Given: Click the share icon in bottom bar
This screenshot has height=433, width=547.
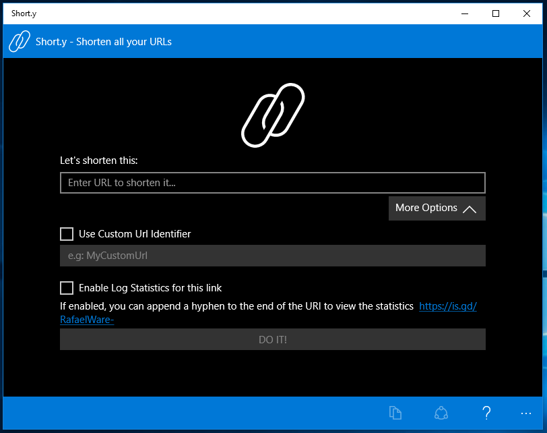Looking at the screenshot, I should 441,413.
